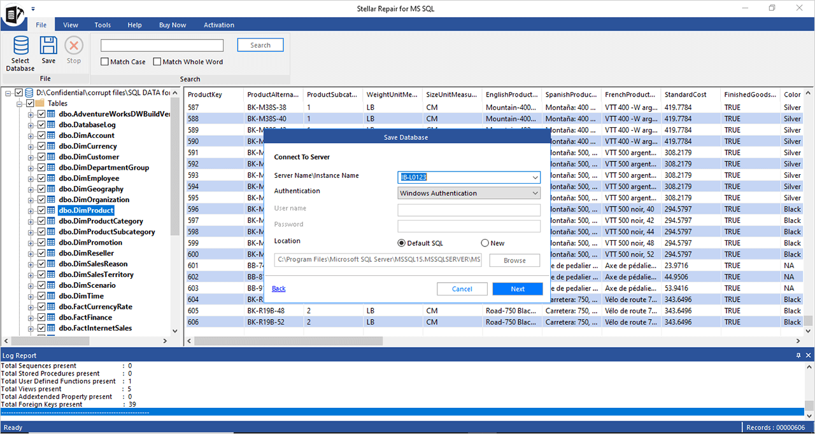815x434 pixels.
Task: Enable the Match Whole Word checkbox
Action: click(157, 62)
